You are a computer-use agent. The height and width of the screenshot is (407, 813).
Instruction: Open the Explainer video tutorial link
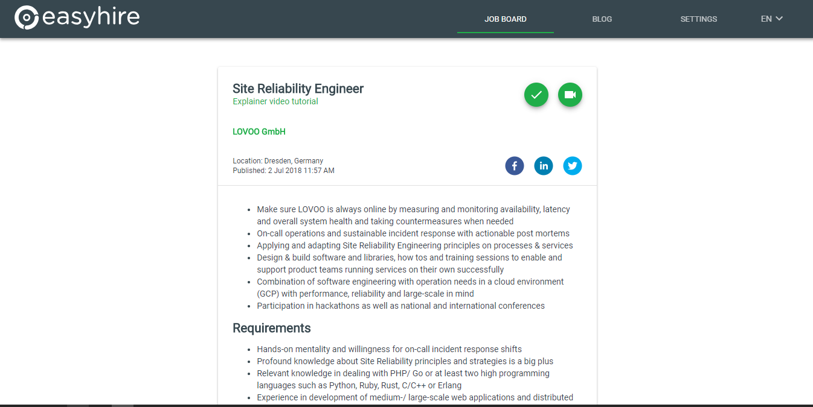click(275, 101)
